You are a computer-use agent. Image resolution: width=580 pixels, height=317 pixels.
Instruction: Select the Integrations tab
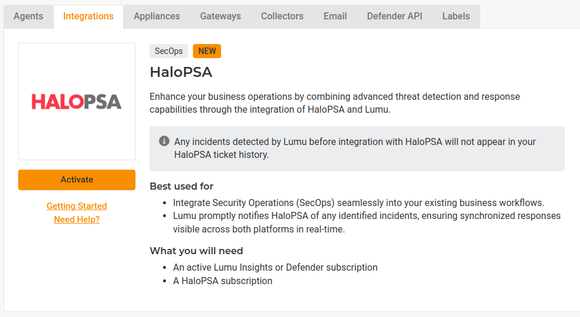point(89,16)
